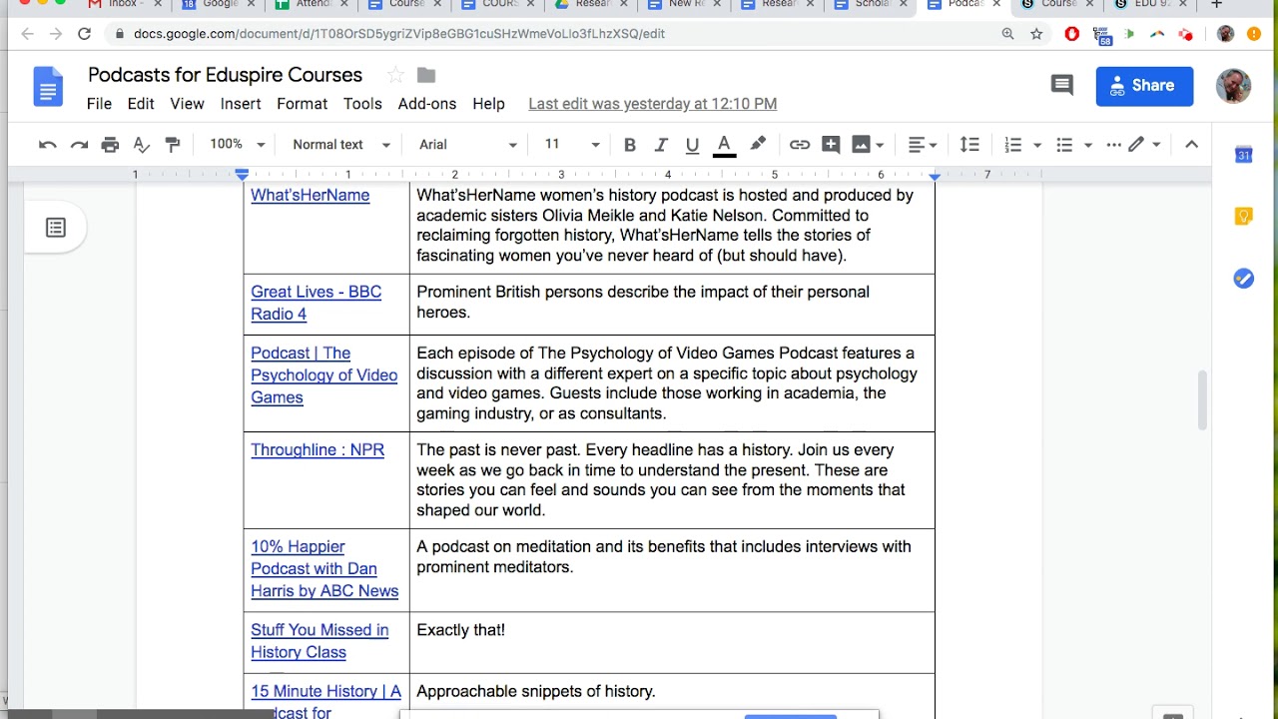The width and height of the screenshot is (1278, 719).
Task: Open the Tools menu
Action: click(x=362, y=104)
